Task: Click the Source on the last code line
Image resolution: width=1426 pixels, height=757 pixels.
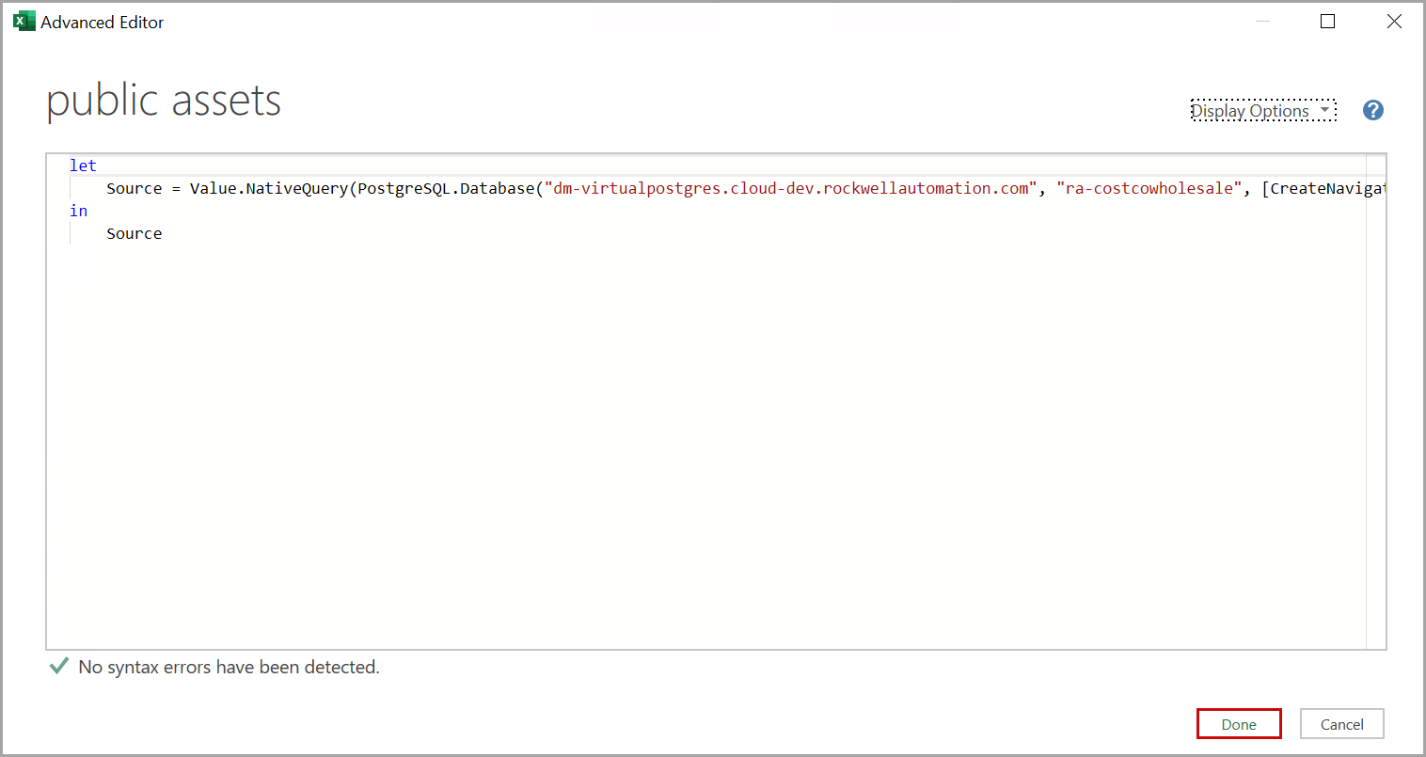Action: pos(134,233)
